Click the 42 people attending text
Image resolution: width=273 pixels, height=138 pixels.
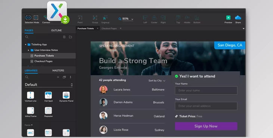coord(112,80)
